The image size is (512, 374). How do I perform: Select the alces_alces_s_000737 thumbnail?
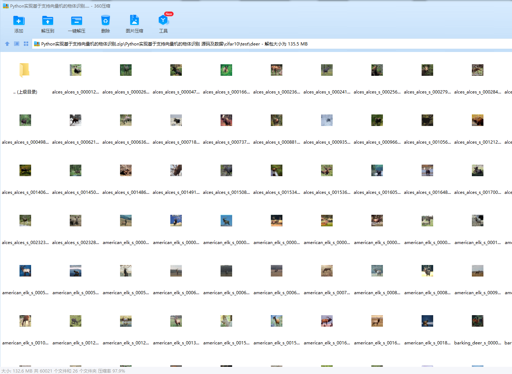click(226, 120)
